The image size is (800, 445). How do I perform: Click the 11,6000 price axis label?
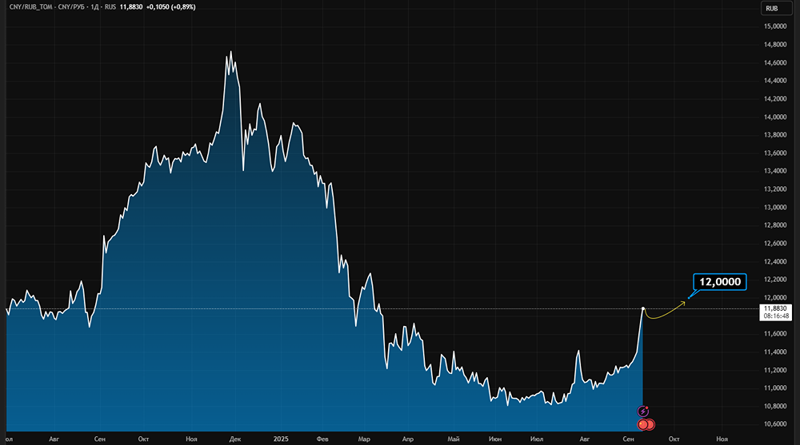[775, 334]
